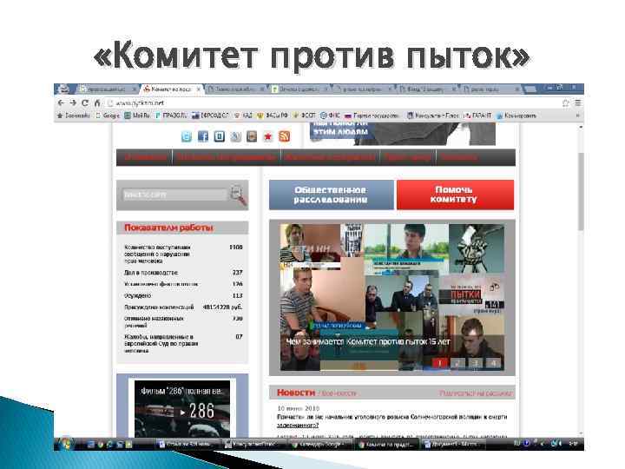Click the page vertical scrollbar thumb
625x469 pixels.
tap(581, 191)
